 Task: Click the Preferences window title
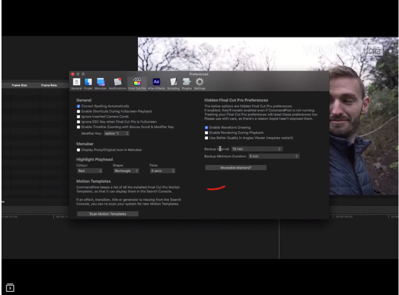pyautogui.click(x=199, y=75)
